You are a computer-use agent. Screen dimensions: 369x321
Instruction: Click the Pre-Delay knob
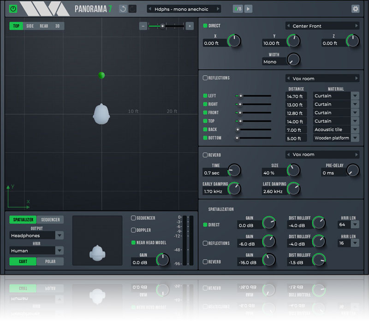point(353,170)
